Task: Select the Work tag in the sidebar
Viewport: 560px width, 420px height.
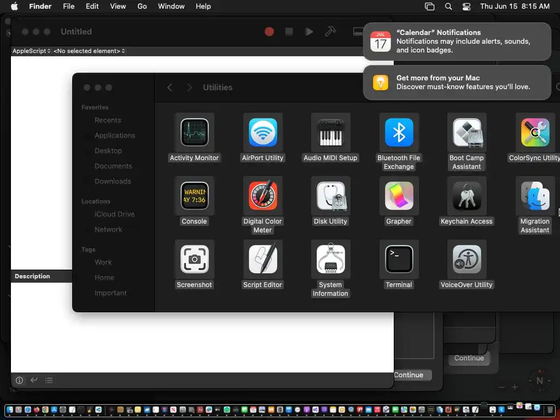Action: pyautogui.click(x=103, y=262)
